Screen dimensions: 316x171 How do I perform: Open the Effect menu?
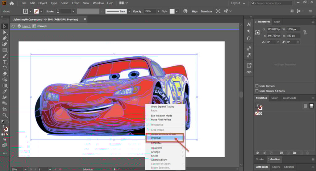point(76,3)
